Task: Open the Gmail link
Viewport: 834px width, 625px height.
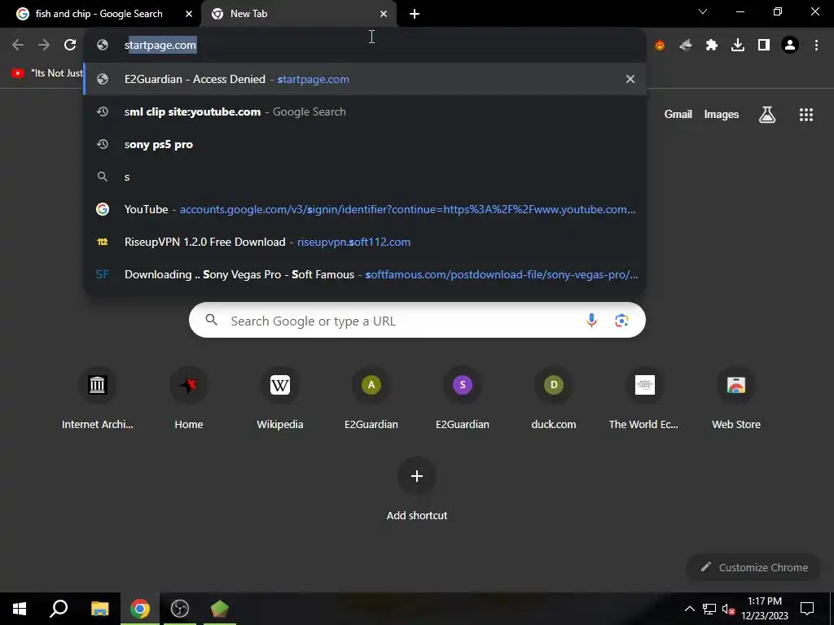Action: point(678,114)
